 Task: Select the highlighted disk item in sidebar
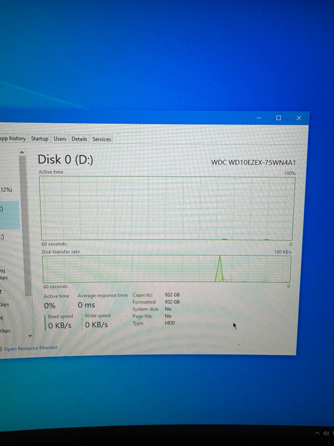click(10, 215)
